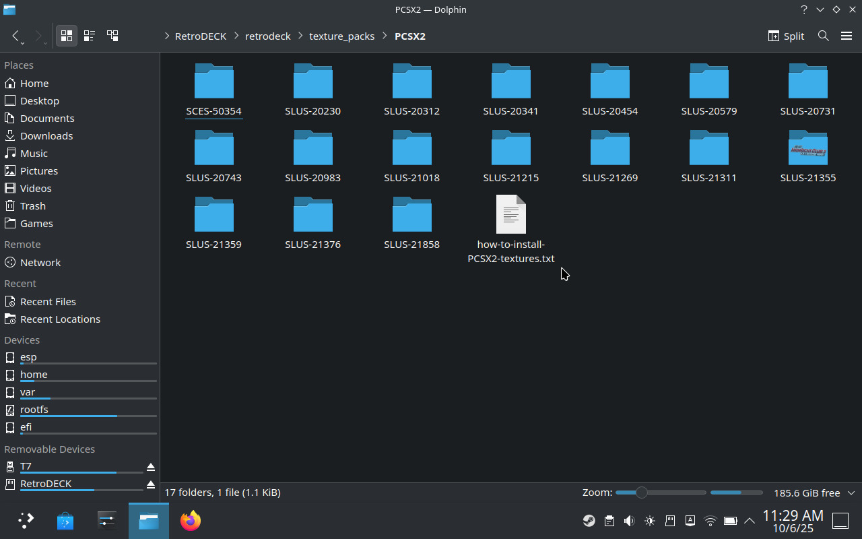Click the Split view button
The height and width of the screenshot is (539, 862).
[x=786, y=36]
